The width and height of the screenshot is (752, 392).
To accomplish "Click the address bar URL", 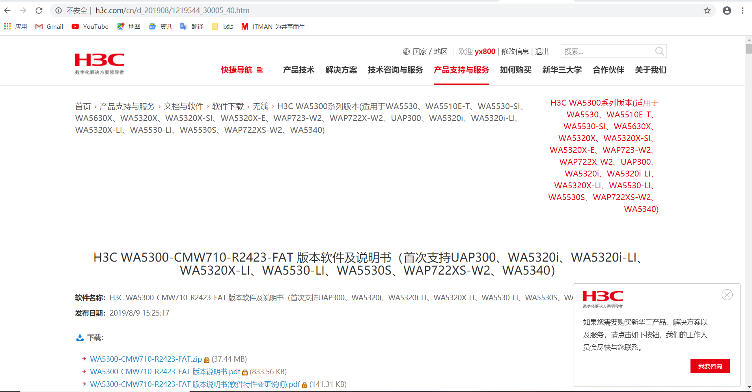I will pyautogui.click(x=172, y=11).
